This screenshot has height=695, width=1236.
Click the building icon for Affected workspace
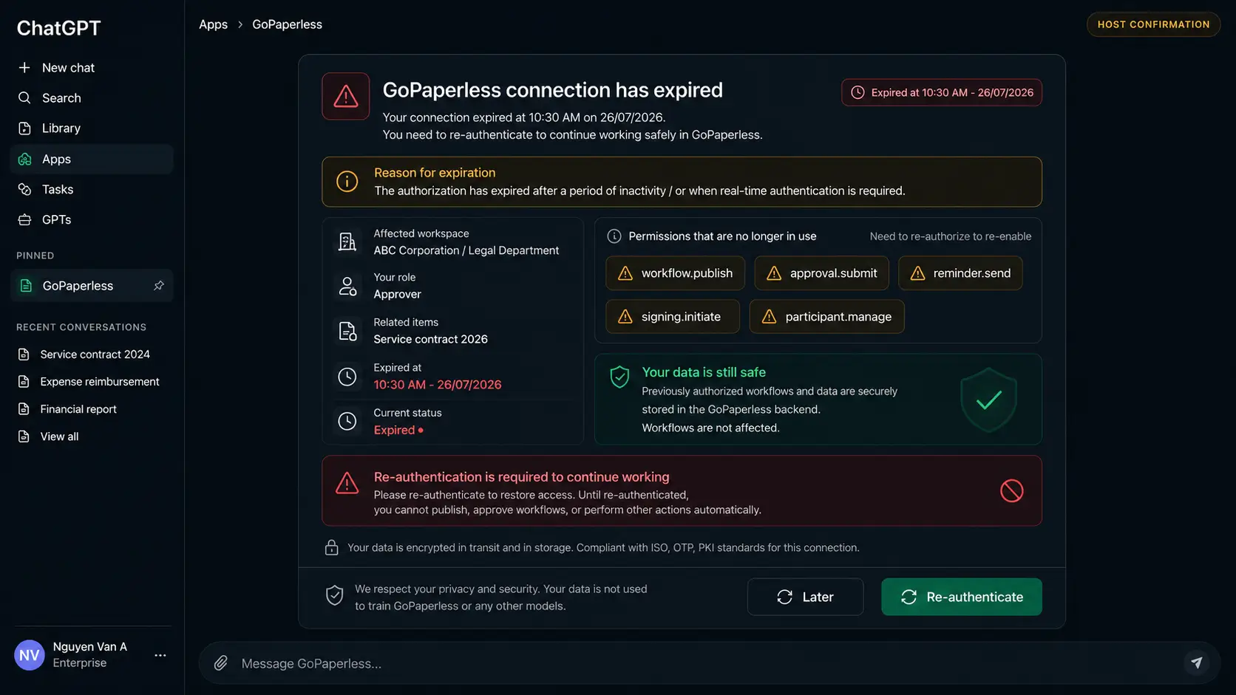pyautogui.click(x=347, y=242)
